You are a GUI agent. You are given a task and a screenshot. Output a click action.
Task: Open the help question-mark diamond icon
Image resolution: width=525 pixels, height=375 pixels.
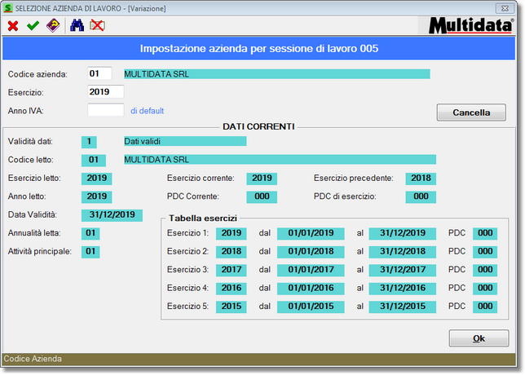point(53,25)
